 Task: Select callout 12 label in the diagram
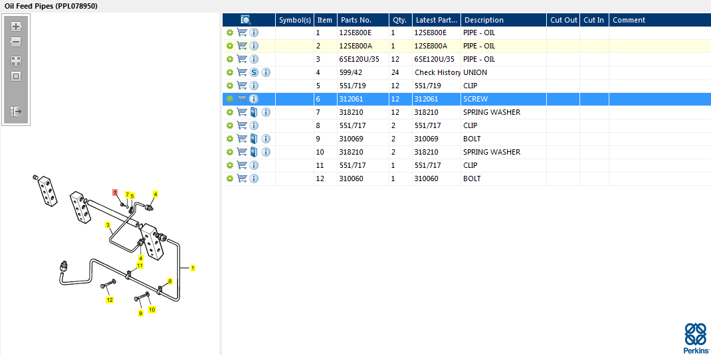coord(110,300)
